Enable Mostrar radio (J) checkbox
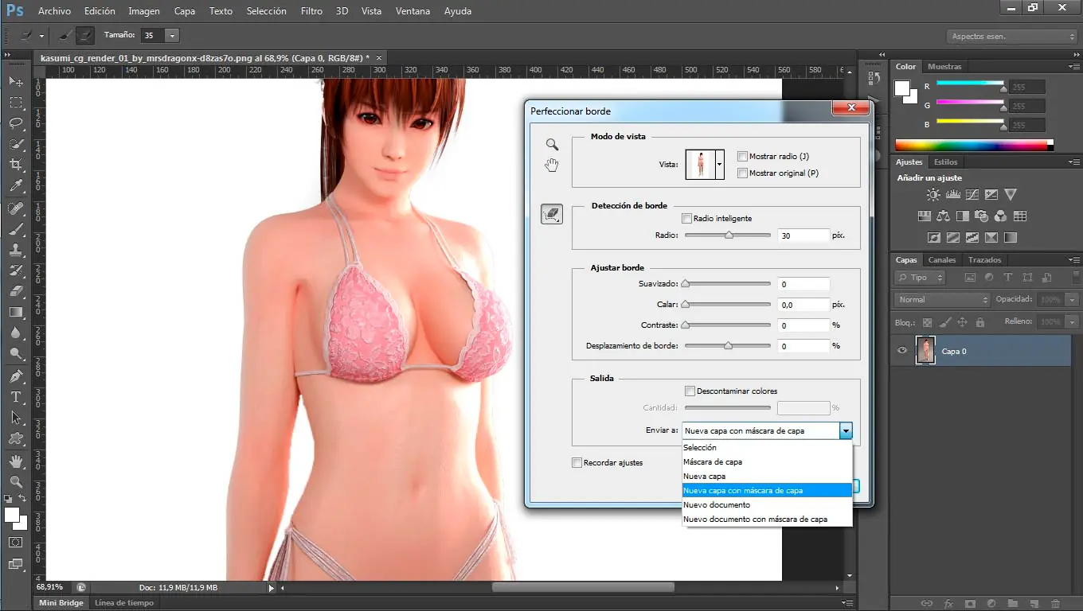Image resolution: width=1083 pixels, height=611 pixels. [743, 157]
